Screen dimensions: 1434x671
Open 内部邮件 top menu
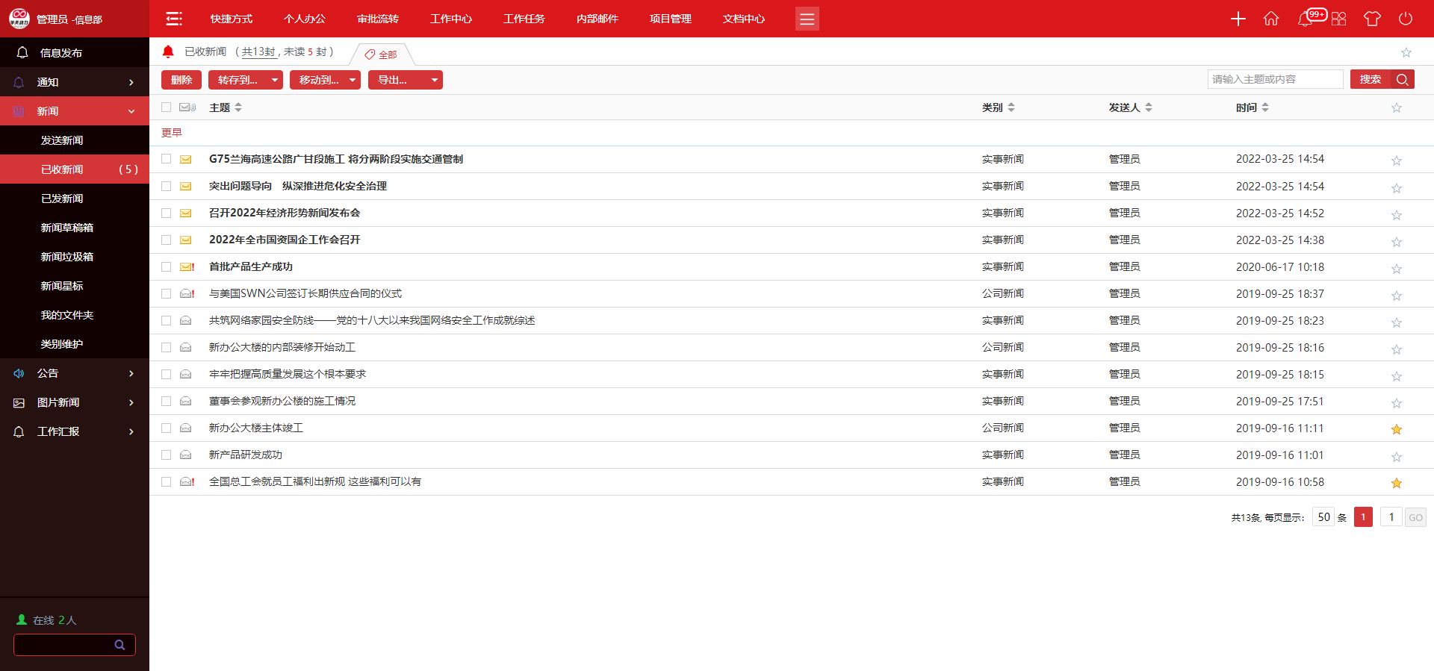(597, 19)
